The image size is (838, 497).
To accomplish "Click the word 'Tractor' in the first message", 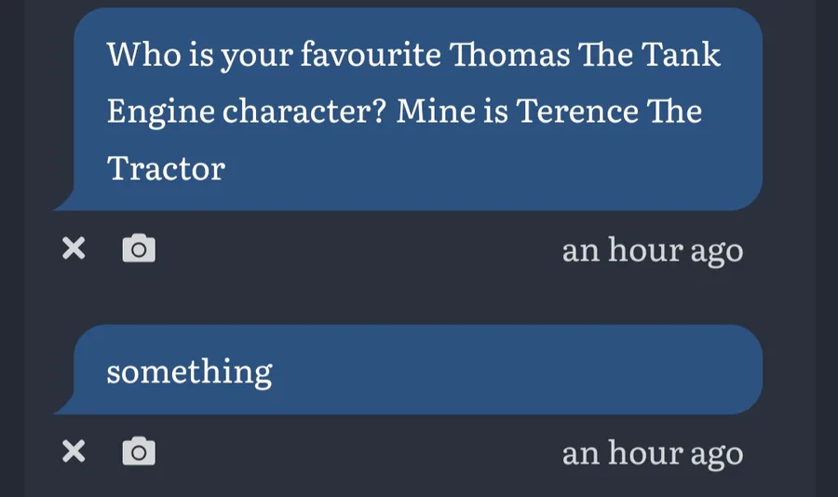I will coord(167,168).
